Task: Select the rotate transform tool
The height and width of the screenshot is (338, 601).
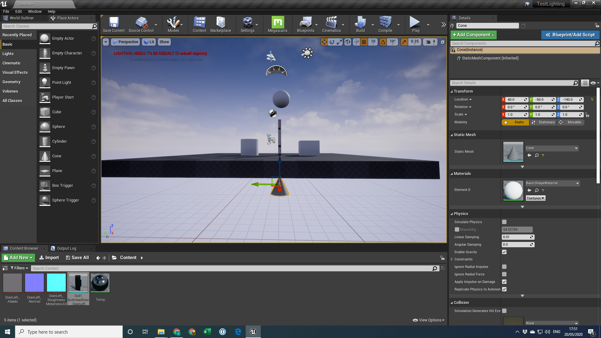Action: (331, 42)
